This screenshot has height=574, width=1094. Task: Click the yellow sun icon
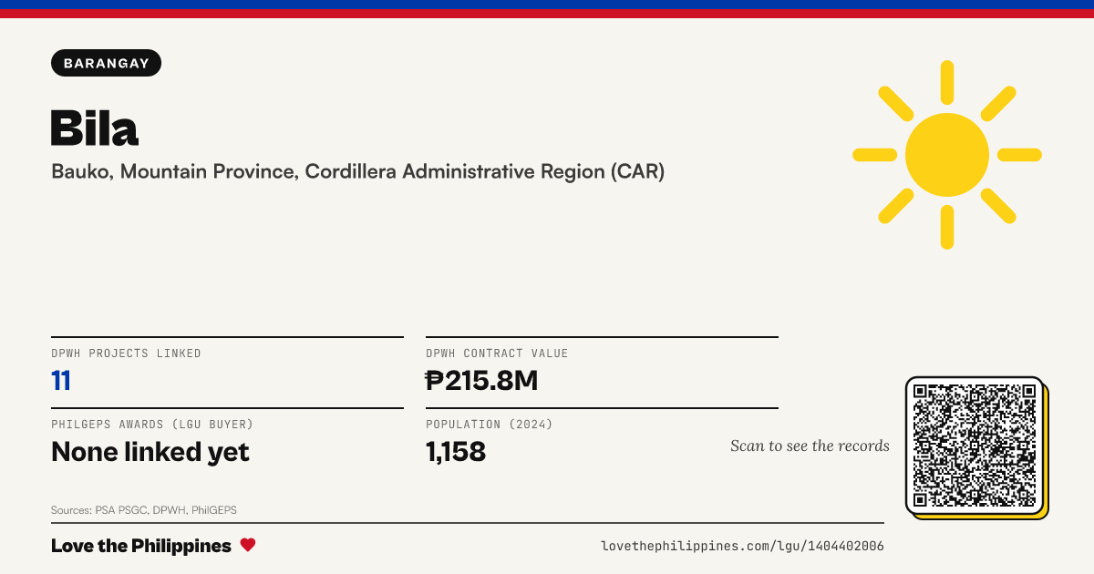tap(947, 155)
